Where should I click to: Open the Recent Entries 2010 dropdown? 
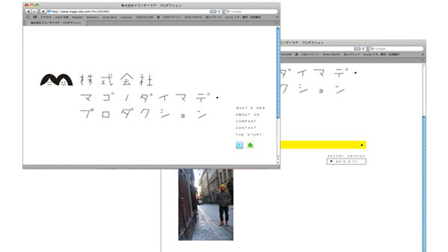pos(346,162)
